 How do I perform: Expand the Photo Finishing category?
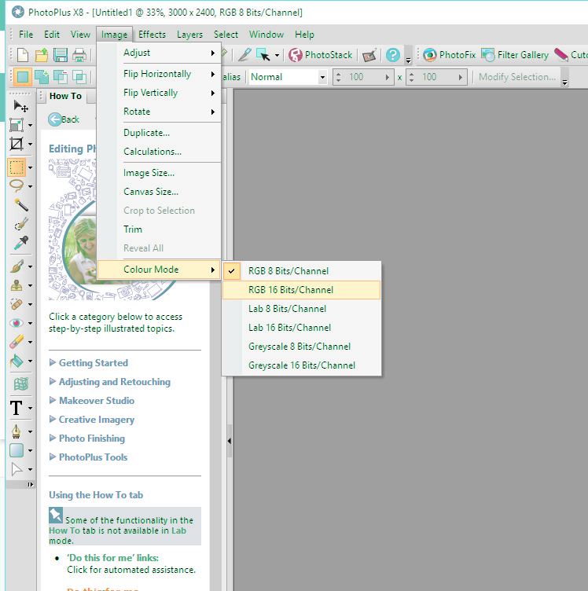(x=87, y=439)
